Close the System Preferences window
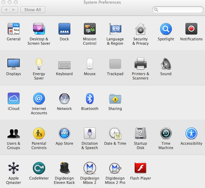205x188 pixels. point(3,2)
